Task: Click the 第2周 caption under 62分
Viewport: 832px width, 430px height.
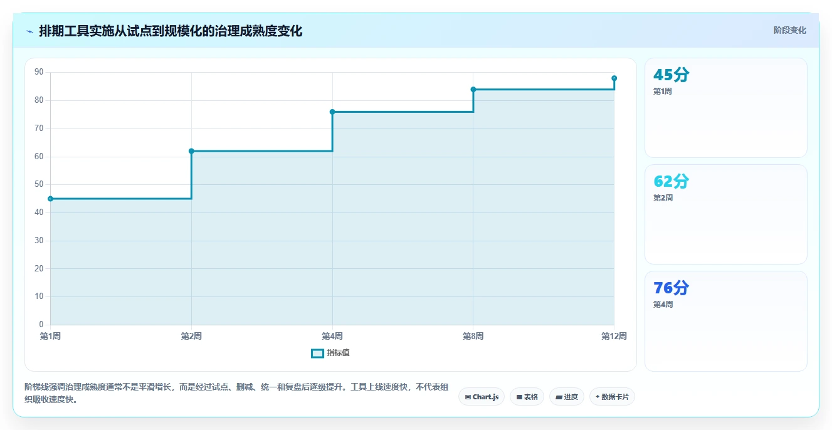Action: (663, 198)
